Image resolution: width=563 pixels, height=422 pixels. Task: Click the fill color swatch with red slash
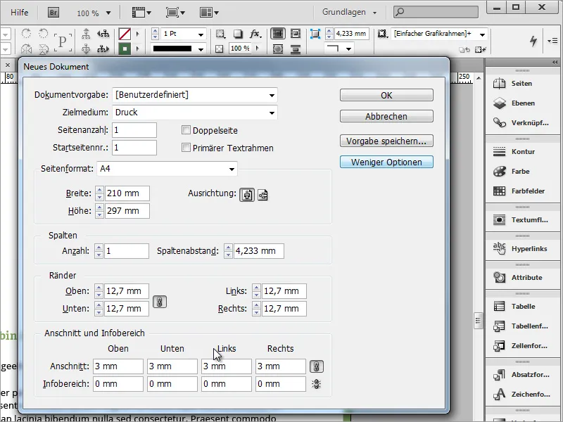point(125,34)
